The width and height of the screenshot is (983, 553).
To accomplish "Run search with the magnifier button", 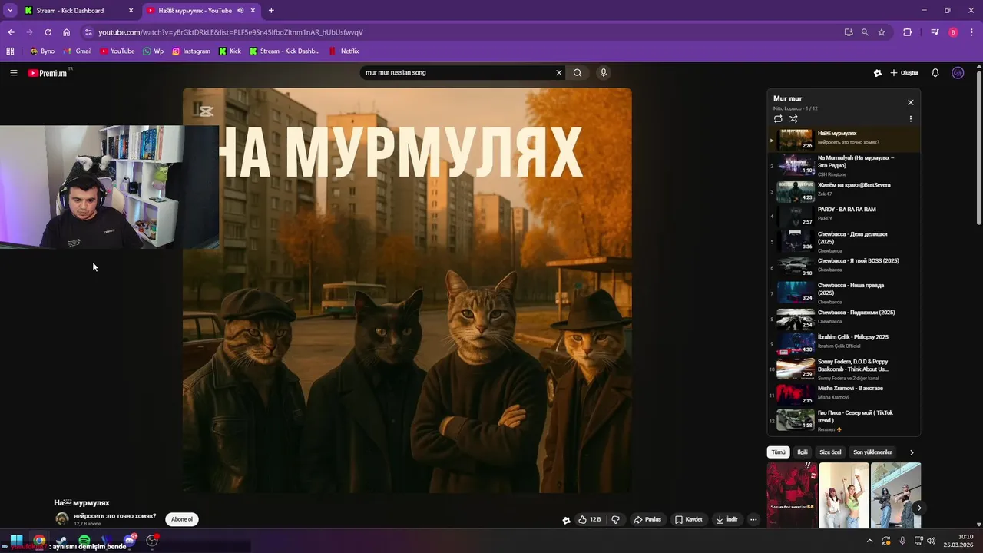I will pos(578,73).
